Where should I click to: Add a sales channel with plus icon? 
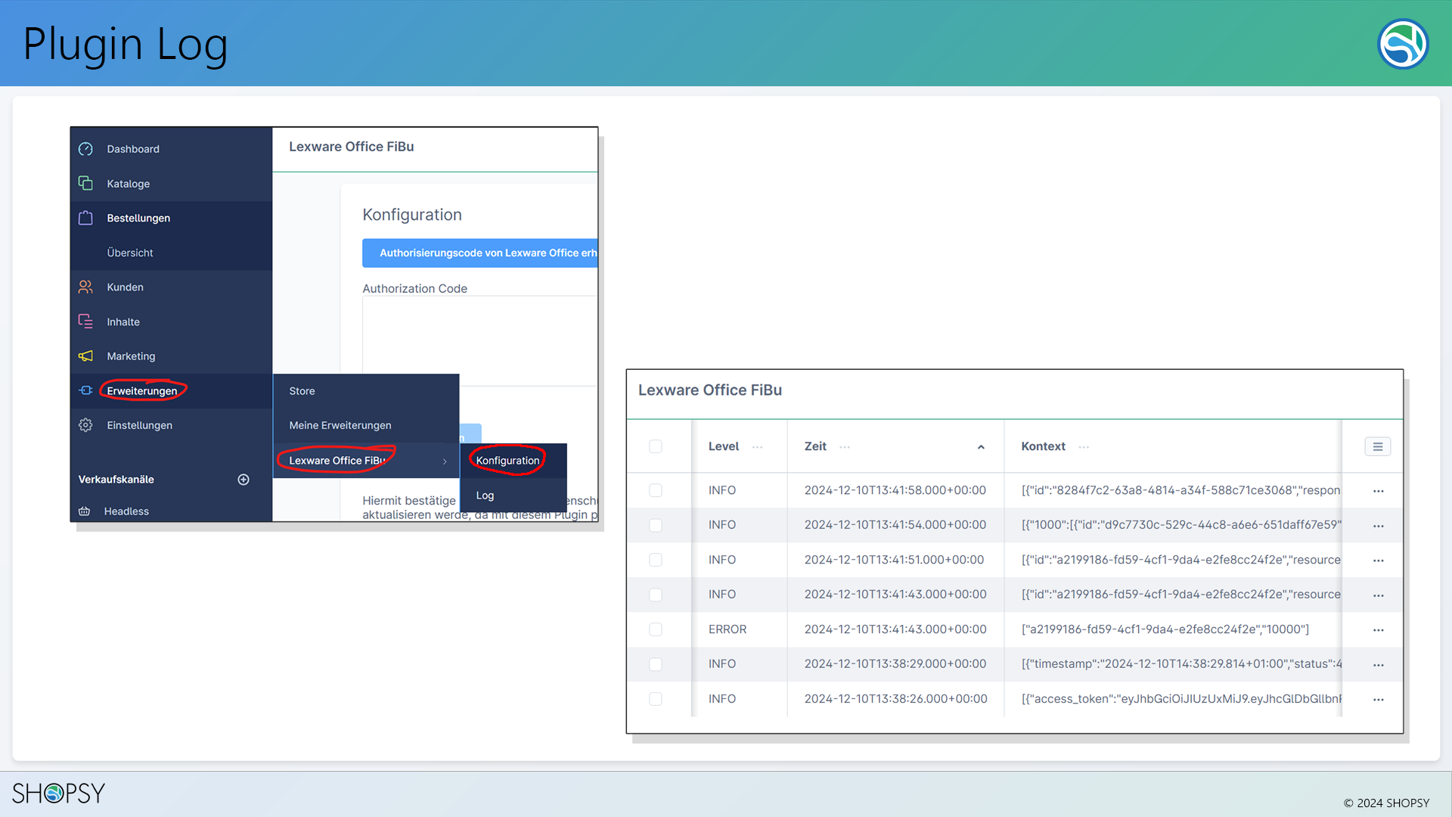244,480
